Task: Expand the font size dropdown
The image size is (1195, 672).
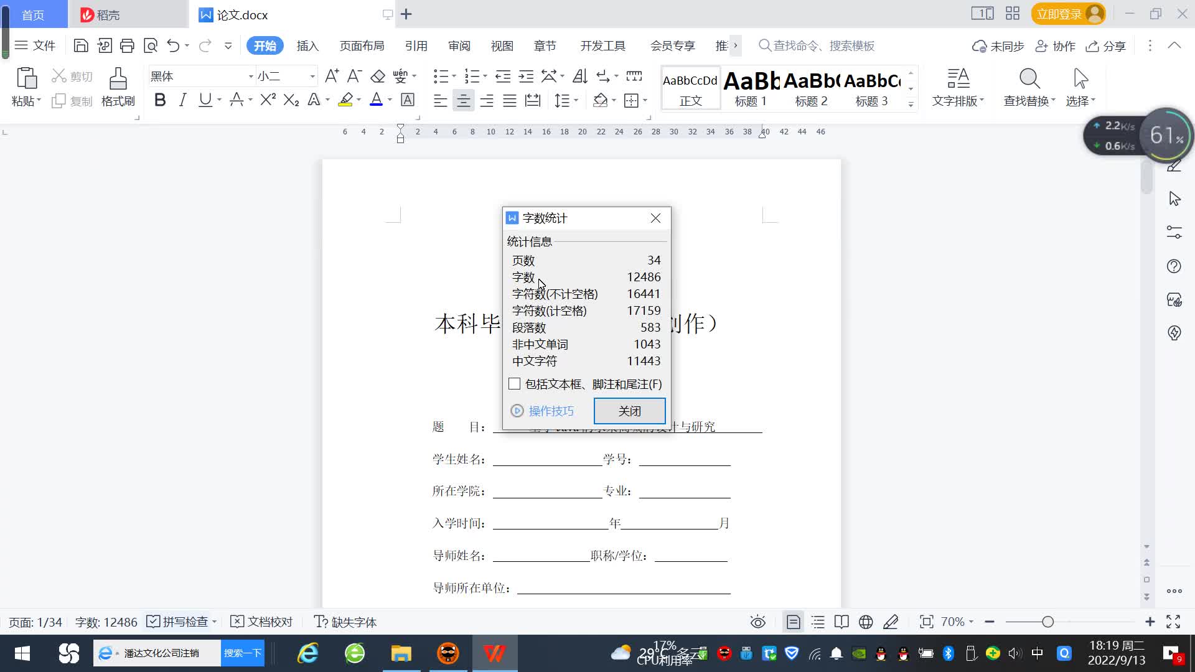Action: (x=312, y=76)
